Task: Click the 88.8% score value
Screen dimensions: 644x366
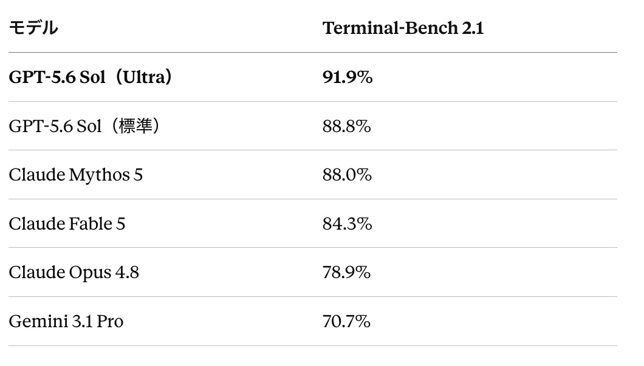Action: pyautogui.click(x=347, y=126)
